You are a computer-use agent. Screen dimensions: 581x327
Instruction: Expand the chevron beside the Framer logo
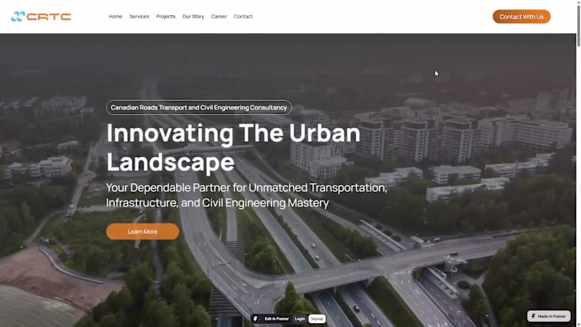(259, 319)
